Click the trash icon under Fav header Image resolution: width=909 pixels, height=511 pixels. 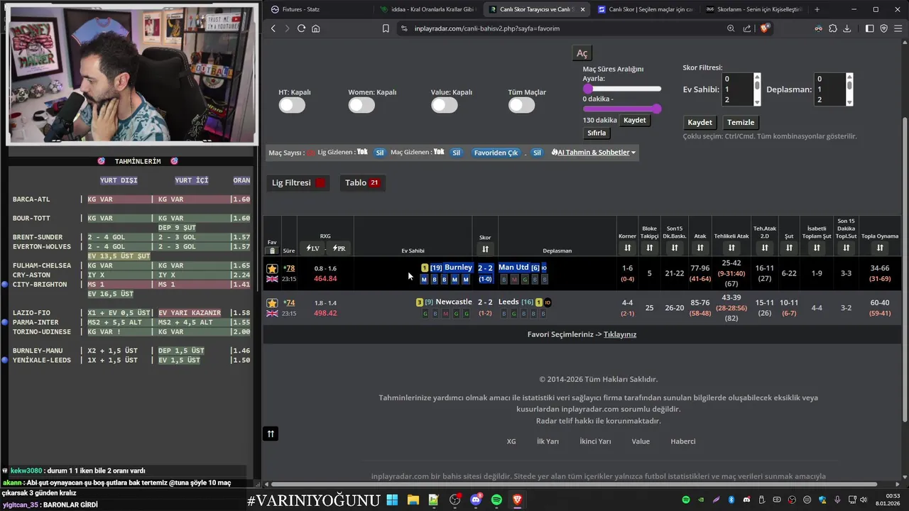point(272,251)
